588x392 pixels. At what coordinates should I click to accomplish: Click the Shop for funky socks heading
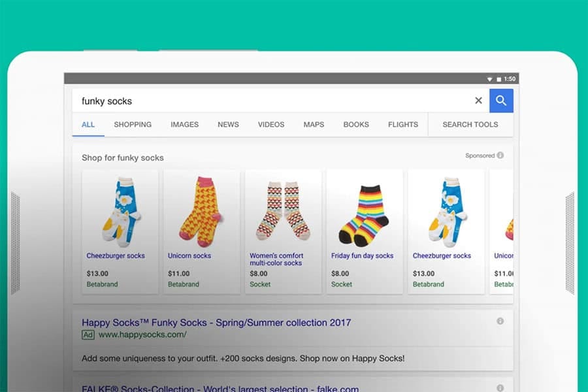click(x=123, y=158)
